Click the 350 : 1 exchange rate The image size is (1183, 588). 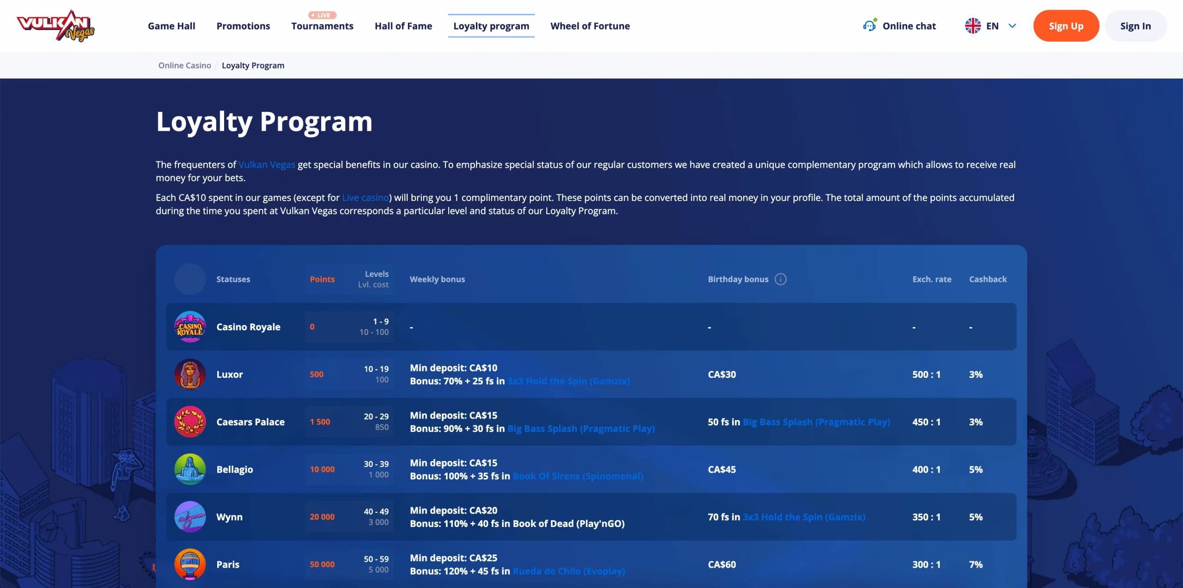coord(926,517)
